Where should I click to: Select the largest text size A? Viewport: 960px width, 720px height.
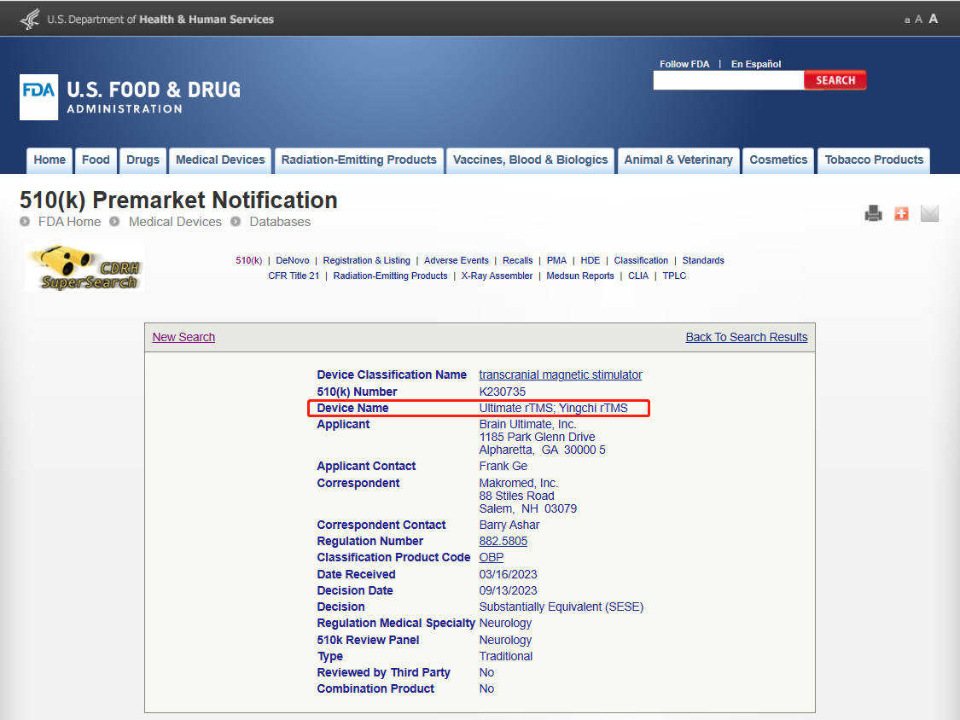click(934, 19)
